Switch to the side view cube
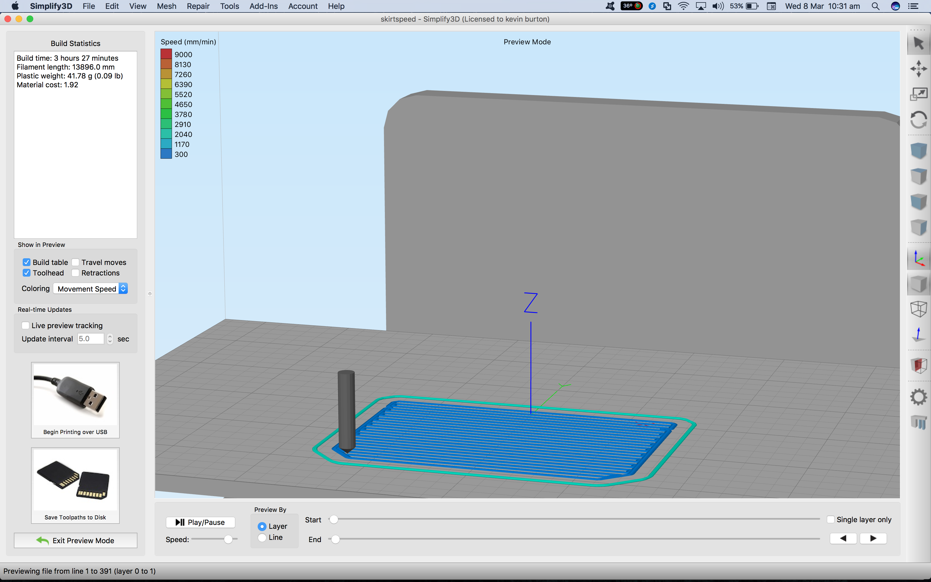931x582 pixels. tap(919, 227)
